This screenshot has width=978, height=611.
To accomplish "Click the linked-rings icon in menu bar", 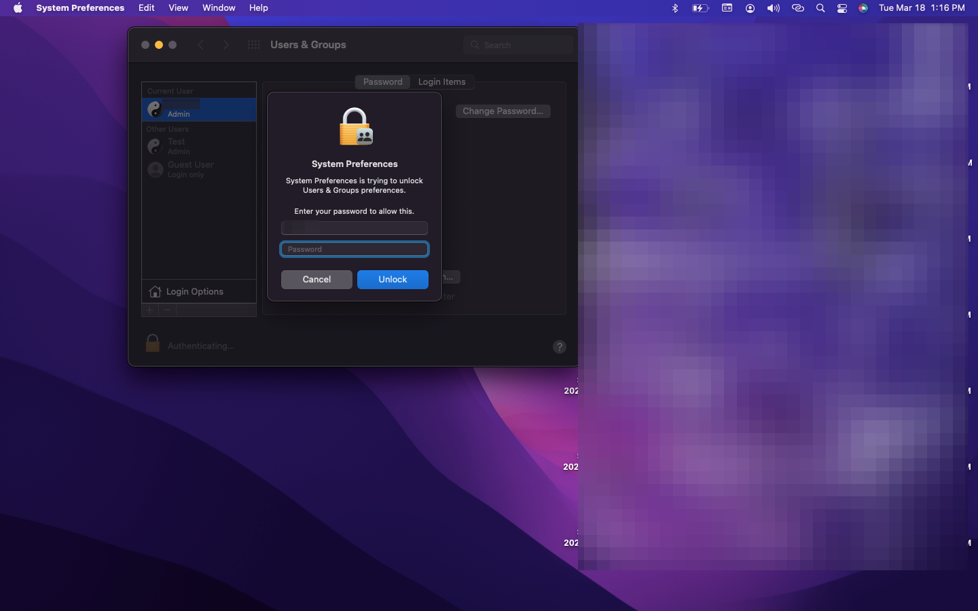I will (x=798, y=8).
